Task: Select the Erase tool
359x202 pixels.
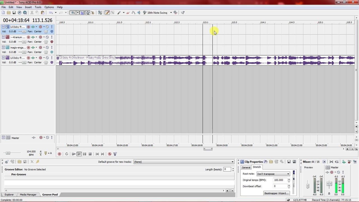Action: (128, 13)
